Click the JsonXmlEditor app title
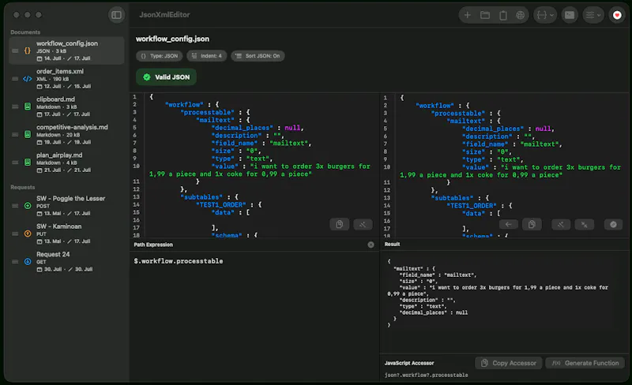Viewport: 632px width, 385px height. (164, 15)
